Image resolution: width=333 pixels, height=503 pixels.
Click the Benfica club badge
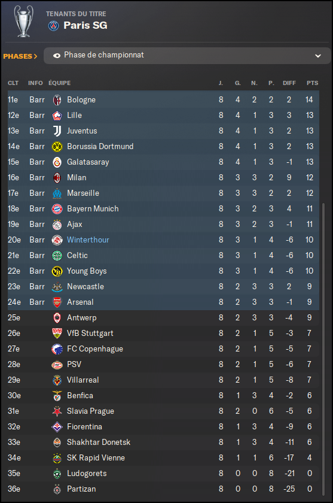coord(57,396)
